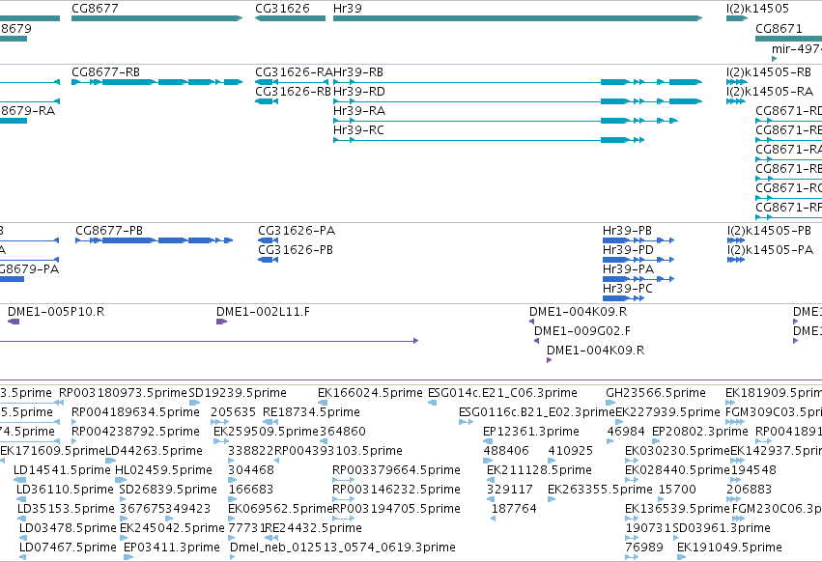
Task: Open the SD03961.3prime EST
Action: [722, 529]
